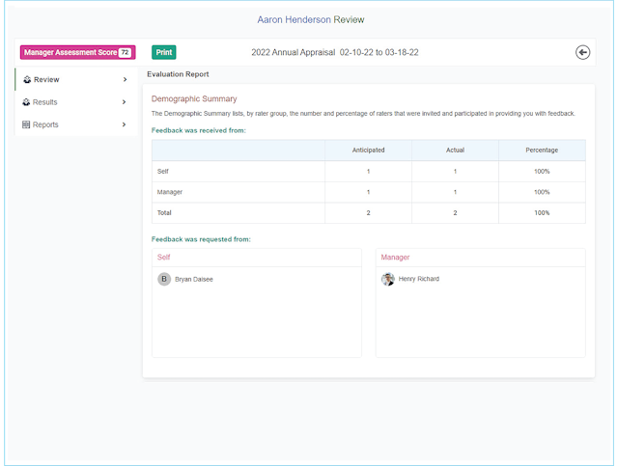
Task: Click the Demographic Summary description sentence
Action: click(x=363, y=114)
